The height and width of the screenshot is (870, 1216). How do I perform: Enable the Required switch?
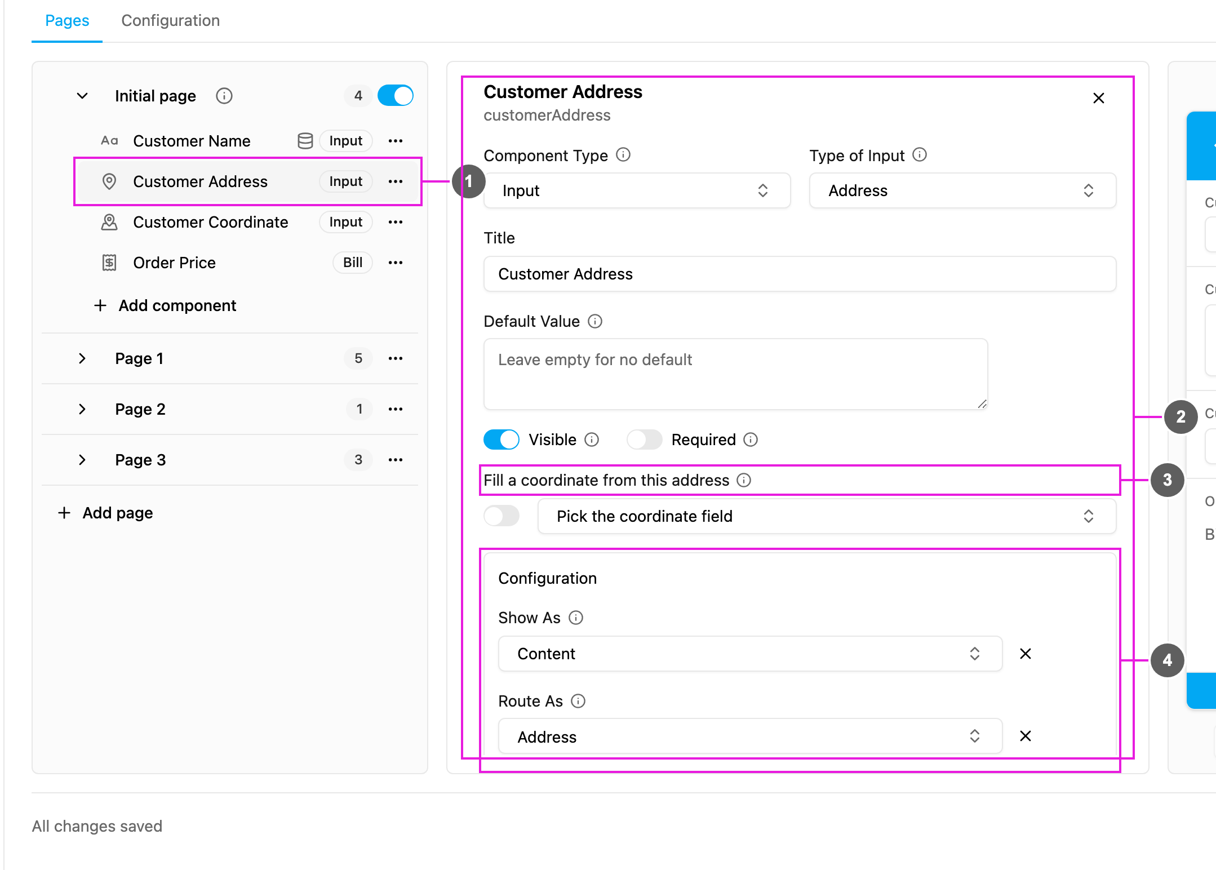(x=645, y=440)
